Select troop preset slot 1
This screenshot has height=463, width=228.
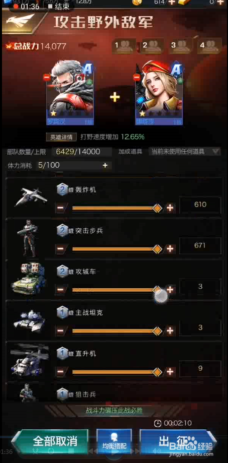tap(124, 46)
